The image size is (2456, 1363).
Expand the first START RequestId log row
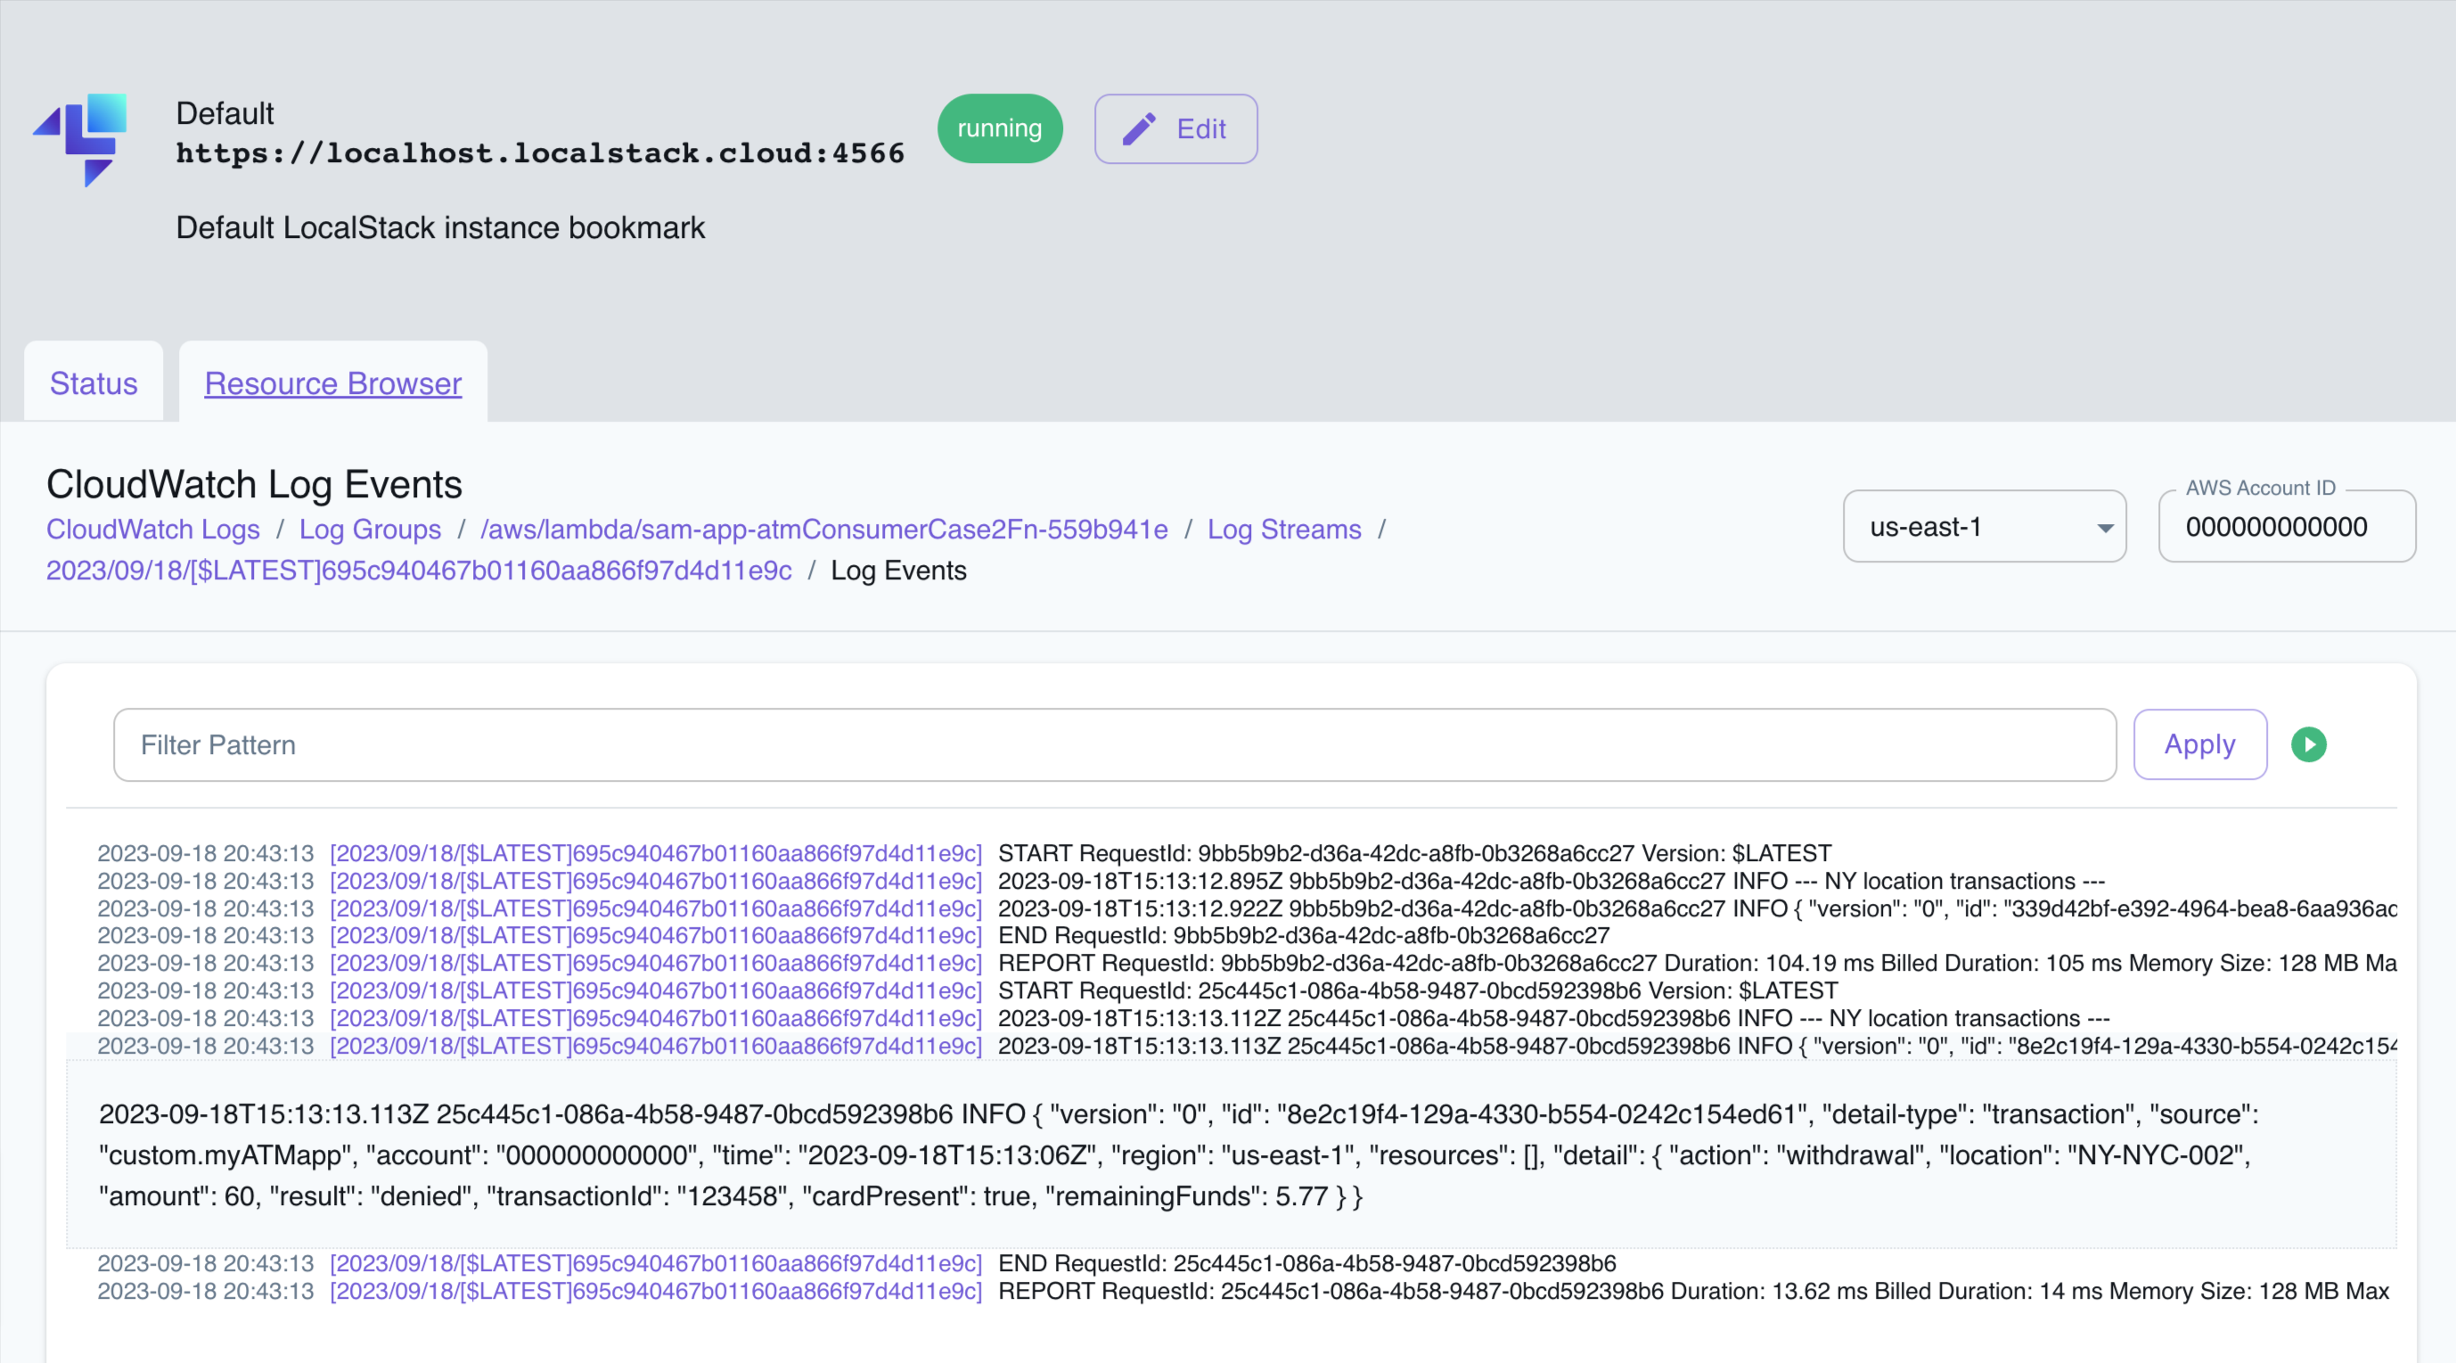click(x=1414, y=853)
